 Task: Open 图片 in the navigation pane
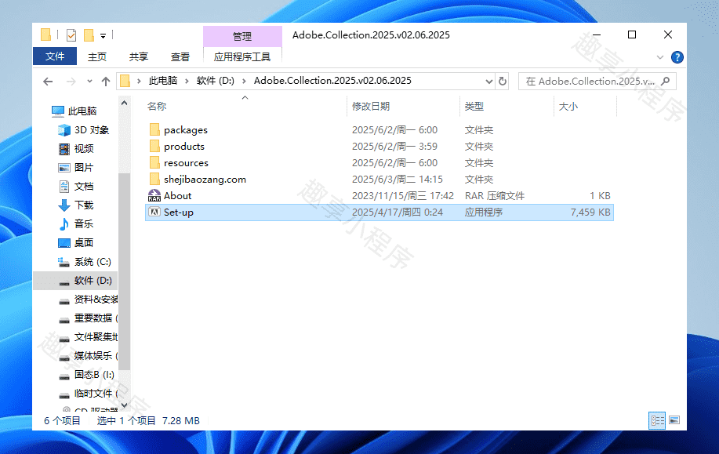click(x=84, y=167)
